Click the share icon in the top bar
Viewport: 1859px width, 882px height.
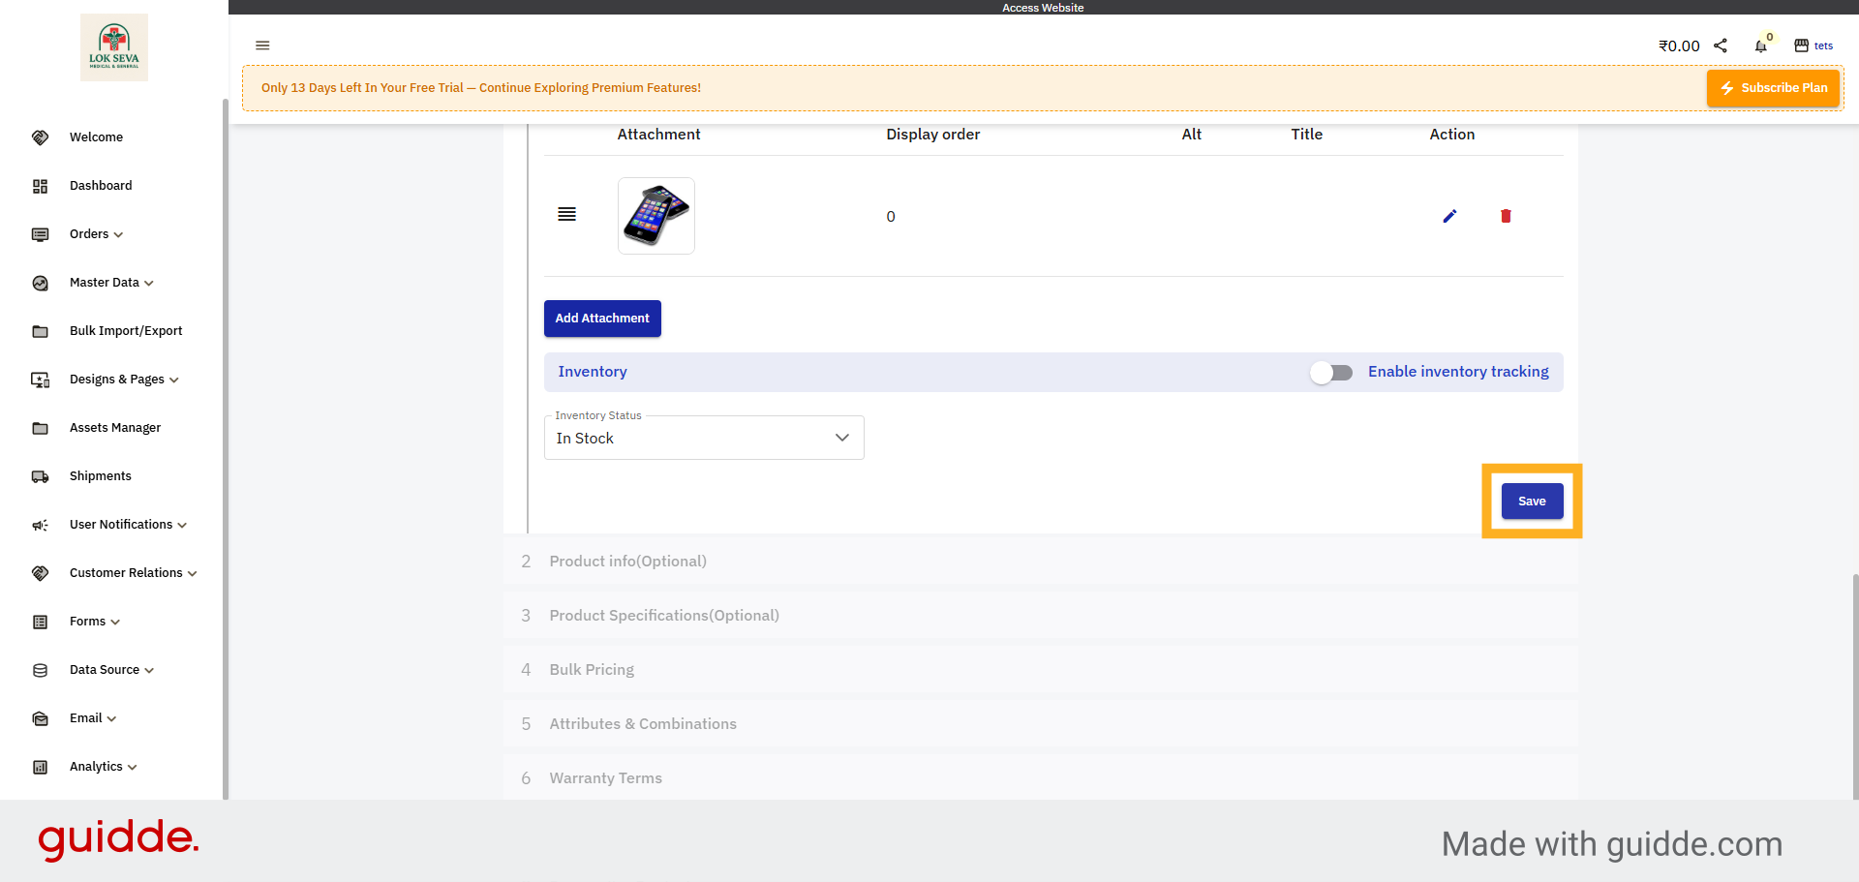[x=1721, y=46]
